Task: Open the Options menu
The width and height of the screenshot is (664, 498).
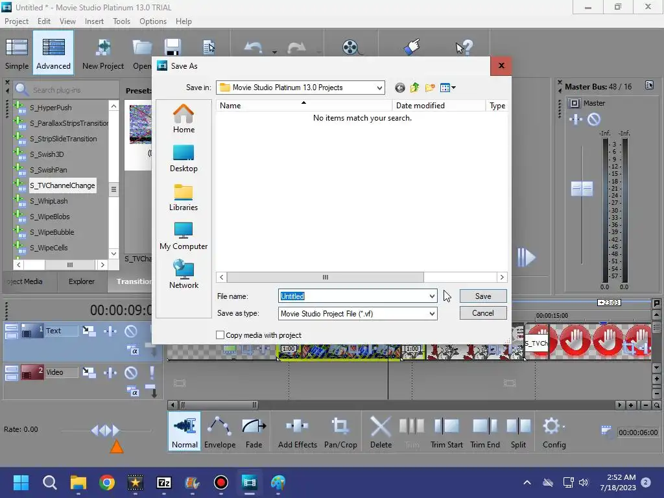Action: point(153,21)
